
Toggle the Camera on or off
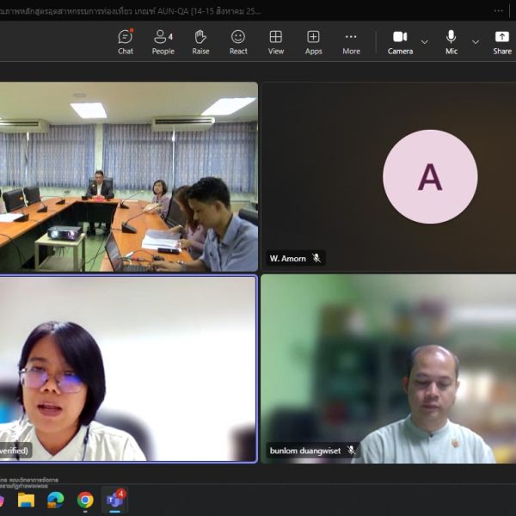(400, 41)
